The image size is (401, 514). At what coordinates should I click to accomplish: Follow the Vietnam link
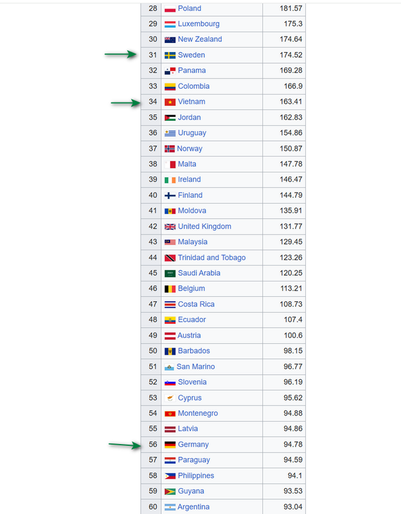[x=192, y=102]
